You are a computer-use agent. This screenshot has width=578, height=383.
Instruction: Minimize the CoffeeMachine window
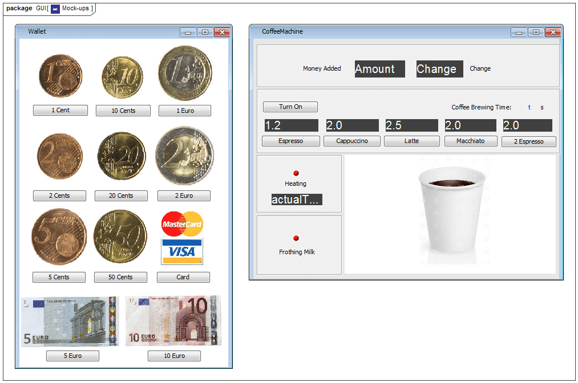click(x=519, y=32)
